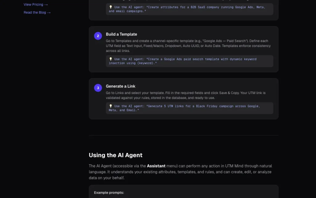Click the Google Ads paid search prompt box
The image size is (316, 198).
[x=189, y=61]
